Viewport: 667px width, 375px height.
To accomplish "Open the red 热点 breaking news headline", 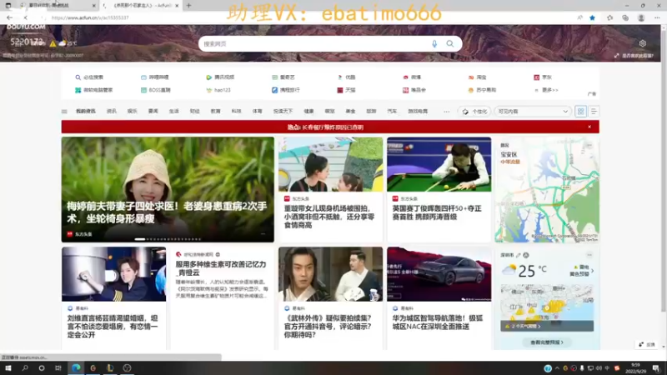I will [x=325, y=127].
